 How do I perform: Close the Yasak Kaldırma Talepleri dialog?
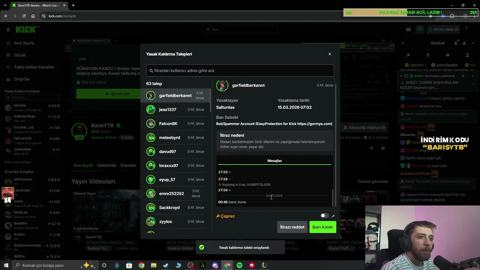330,54
